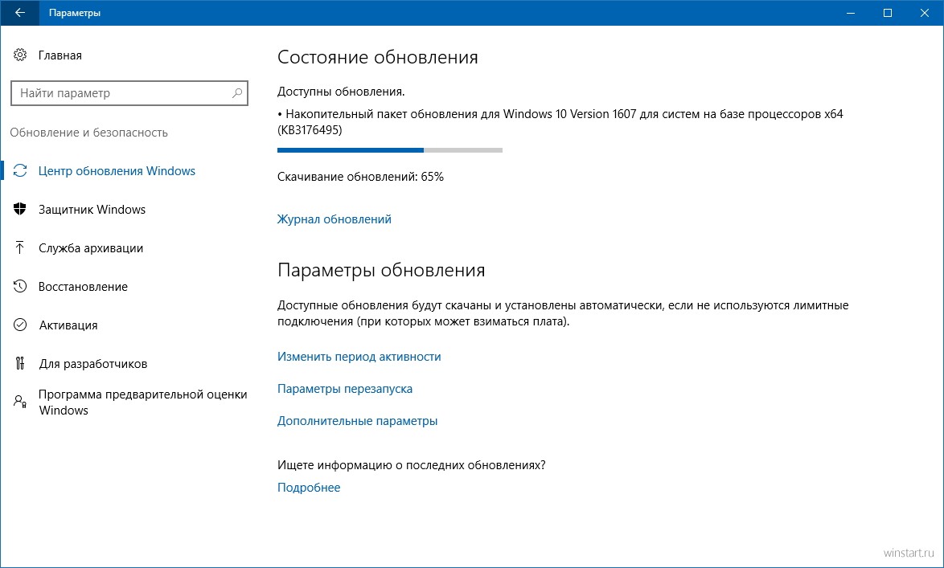Click the Состояние обновления heading
This screenshot has width=944, height=568.
(377, 57)
